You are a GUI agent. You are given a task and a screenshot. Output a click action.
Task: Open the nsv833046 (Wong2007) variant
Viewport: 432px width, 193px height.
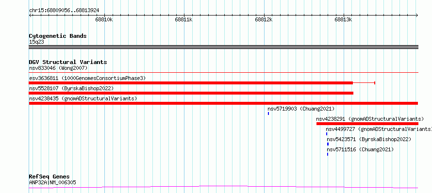pyautogui.click(x=58, y=68)
